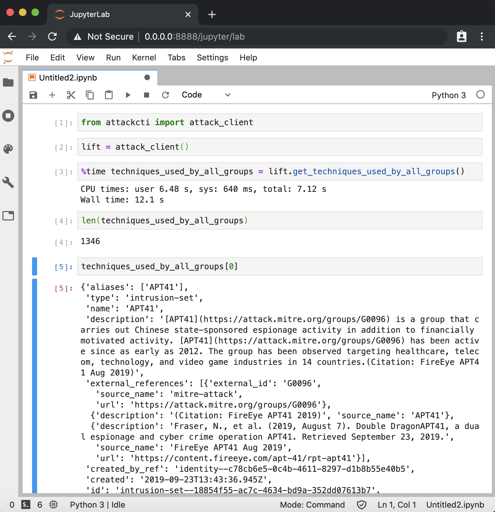Interrupt the kernel stop icon
The height and width of the screenshot is (512, 495).
tap(147, 95)
